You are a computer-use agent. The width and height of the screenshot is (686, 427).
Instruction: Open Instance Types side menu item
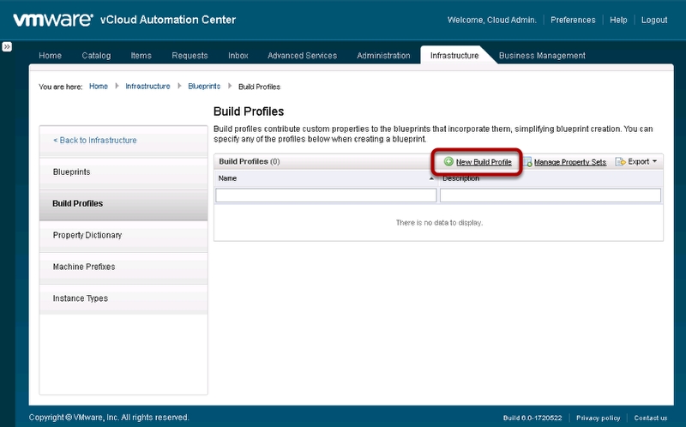click(123, 298)
